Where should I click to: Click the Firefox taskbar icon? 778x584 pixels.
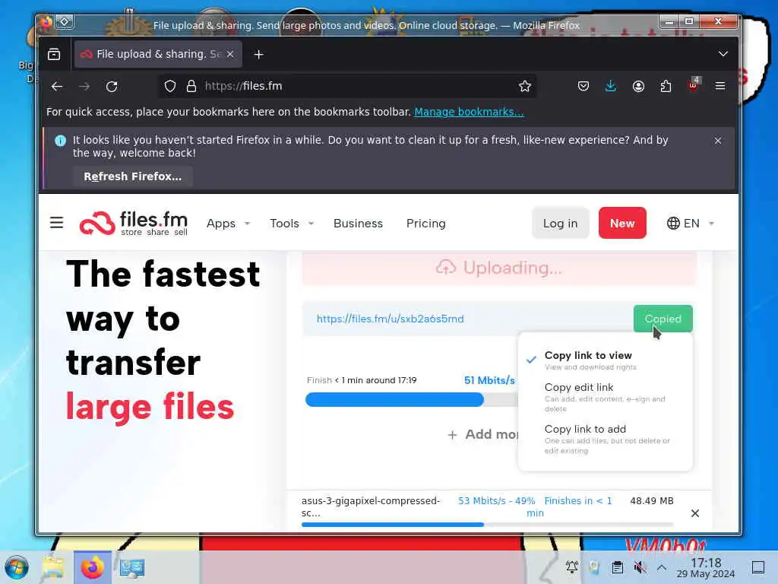click(92, 567)
